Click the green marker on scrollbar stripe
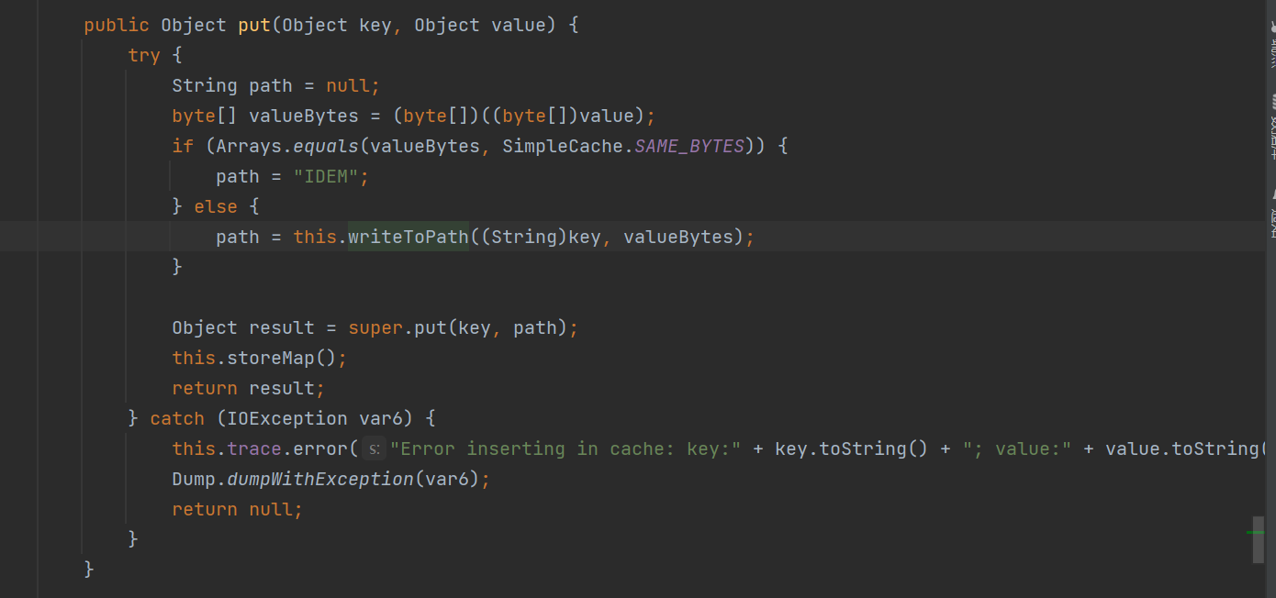This screenshot has height=598, width=1276. (x=1256, y=532)
